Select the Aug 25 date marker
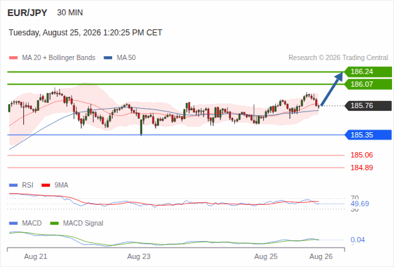The height and width of the screenshot is (267, 394). point(266,257)
